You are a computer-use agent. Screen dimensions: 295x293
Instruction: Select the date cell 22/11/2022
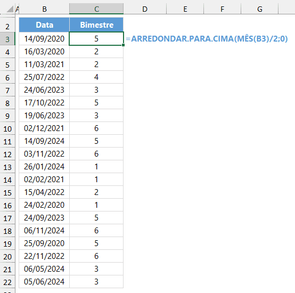tap(44, 256)
